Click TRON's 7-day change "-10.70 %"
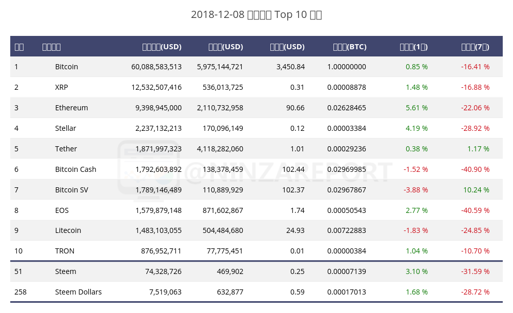The width and height of the screenshot is (513, 313). (476, 251)
